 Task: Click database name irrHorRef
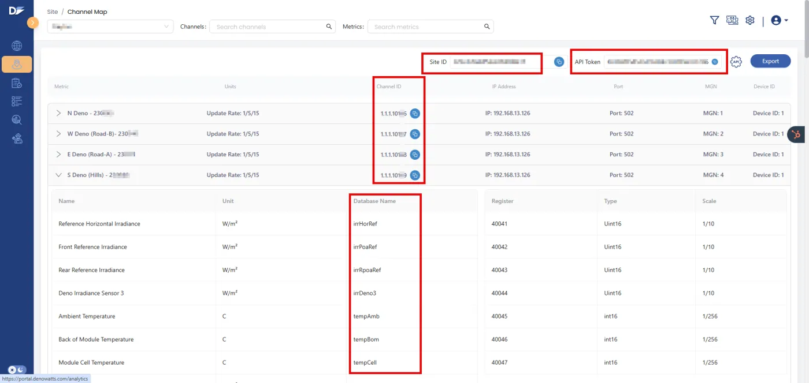click(365, 224)
